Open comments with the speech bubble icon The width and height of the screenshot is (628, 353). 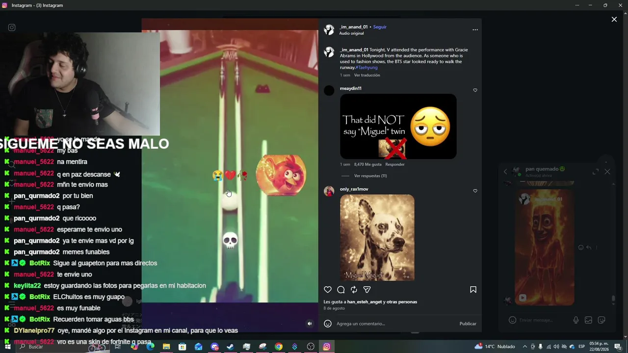tap(341, 290)
